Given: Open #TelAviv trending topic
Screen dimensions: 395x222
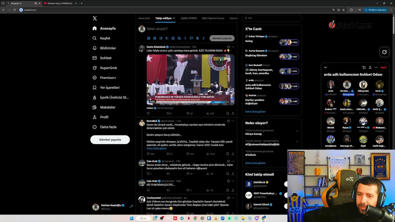Looking at the screenshot, I should [251, 155].
